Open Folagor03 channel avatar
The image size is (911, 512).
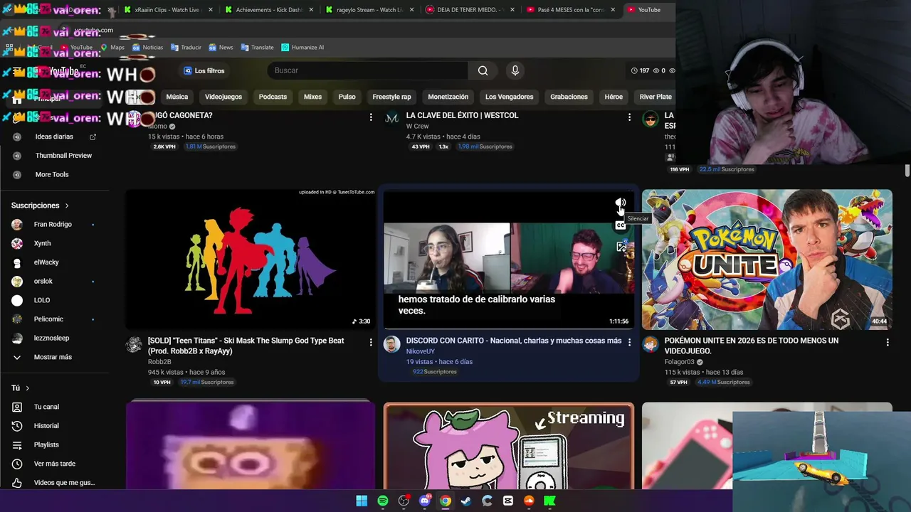coord(650,345)
